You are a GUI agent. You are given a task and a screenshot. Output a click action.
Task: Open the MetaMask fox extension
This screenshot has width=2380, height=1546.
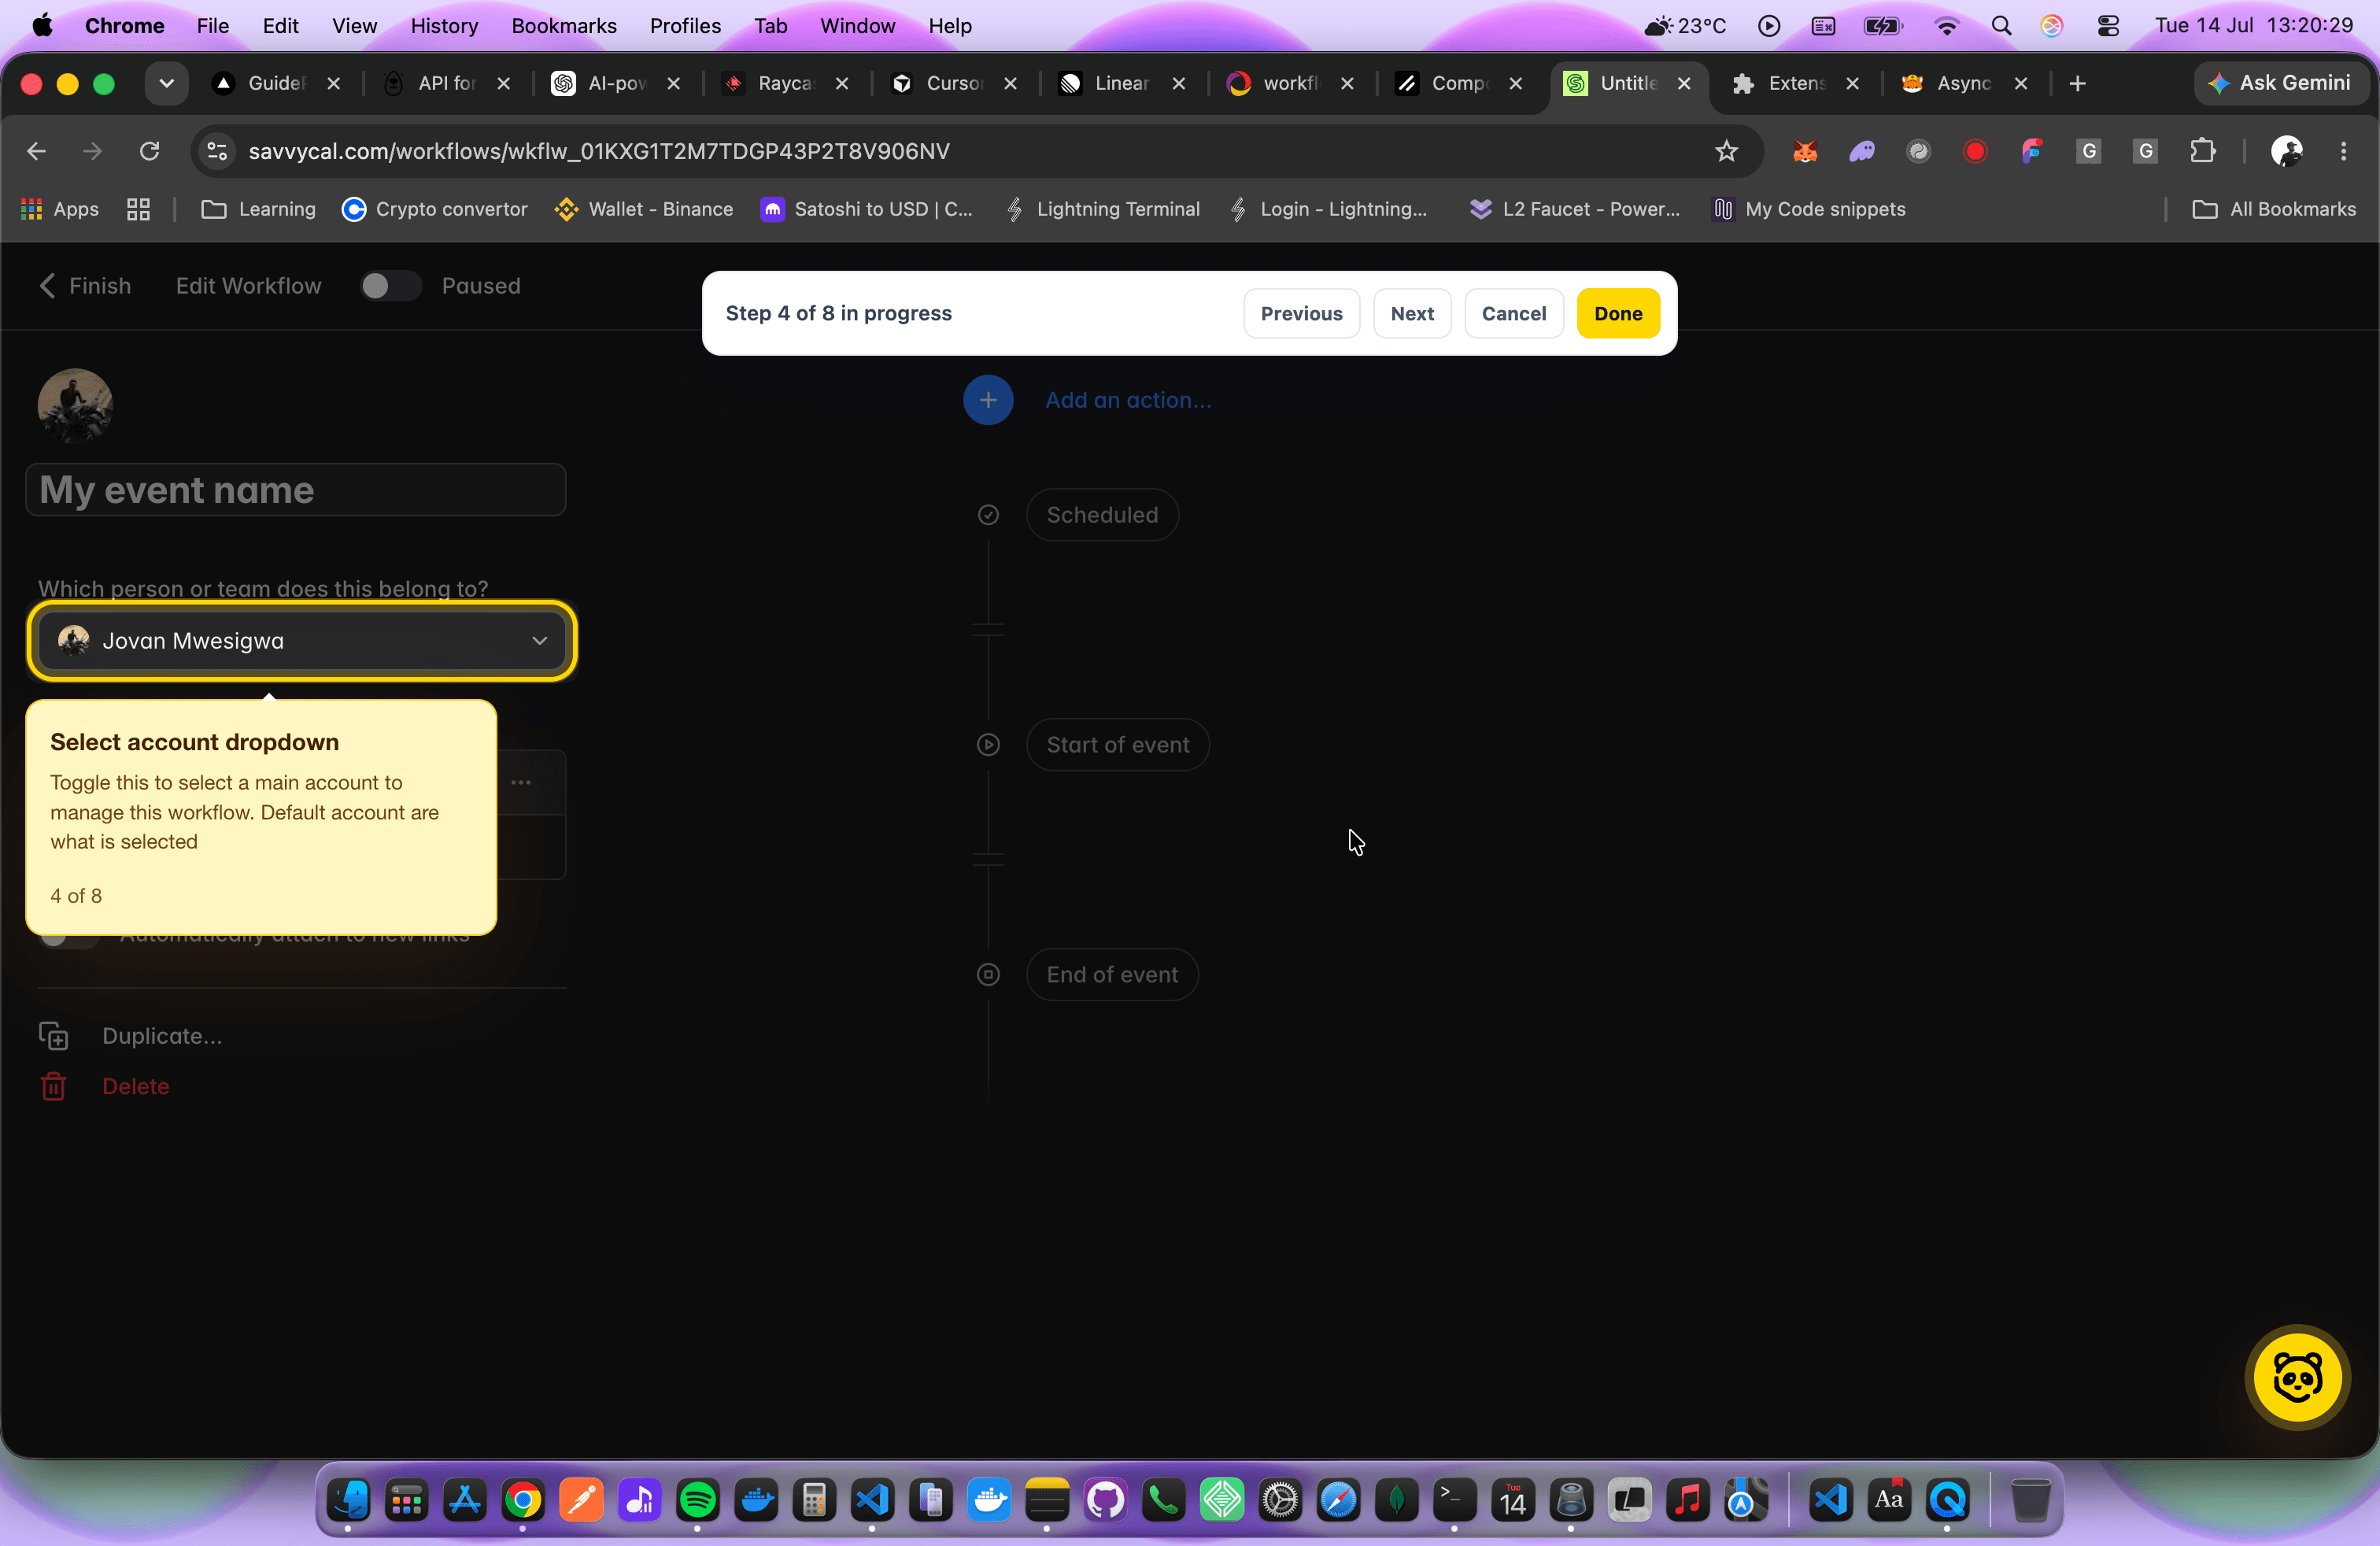point(1805,151)
